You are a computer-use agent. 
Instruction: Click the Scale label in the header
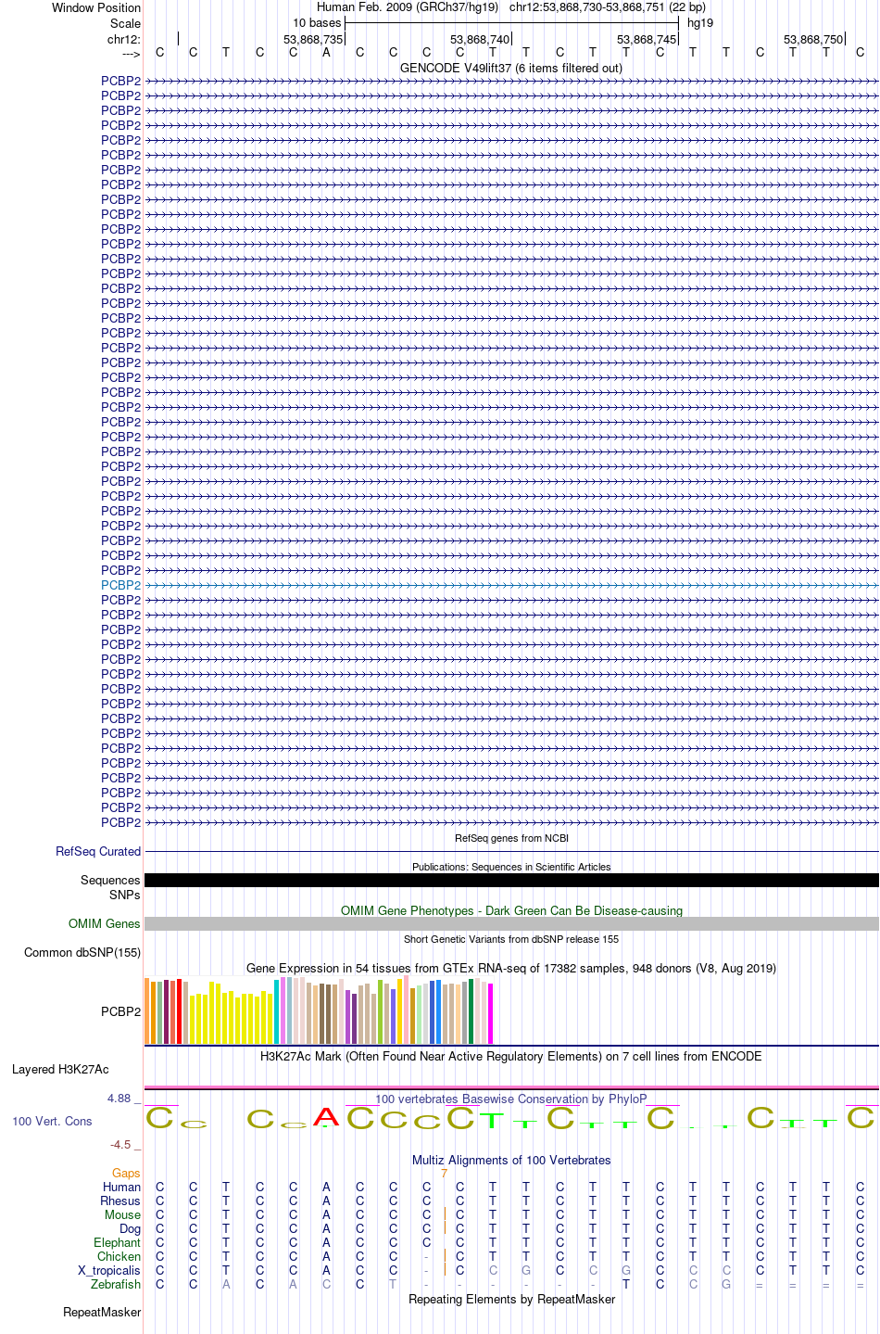click(x=126, y=23)
